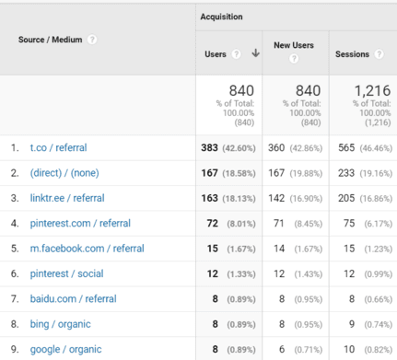Click help icon next to Source / Medium
This screenshot has height=360, width=397.
pyautogui.click(x=92, y=40)
